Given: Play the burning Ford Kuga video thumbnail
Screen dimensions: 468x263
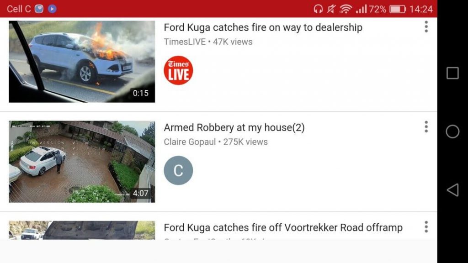Looking at the screenshot, I should [x=82, y=62].
